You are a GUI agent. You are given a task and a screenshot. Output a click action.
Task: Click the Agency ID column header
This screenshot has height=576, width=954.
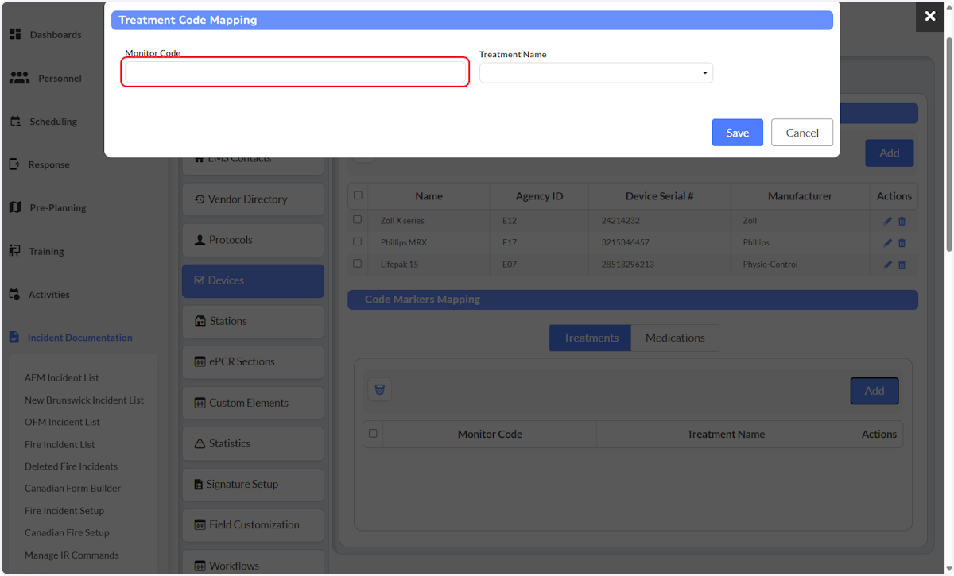pyautogui.click(x=539, y=196)
